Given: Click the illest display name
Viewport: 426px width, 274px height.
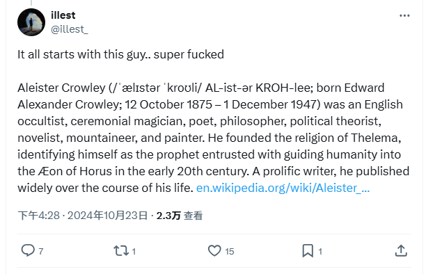Looking at the screenshot, I should pyautogui.click(x=63, y=15).
